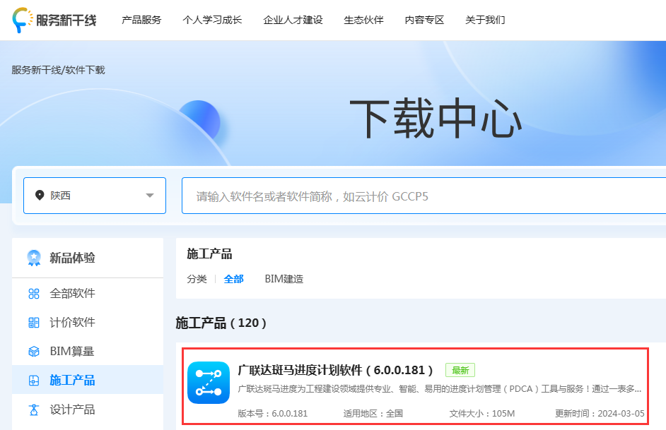Click the 服务新干线/软件下载 breadcrumb
The image size is (666, 430).
(x=58, y=70)
